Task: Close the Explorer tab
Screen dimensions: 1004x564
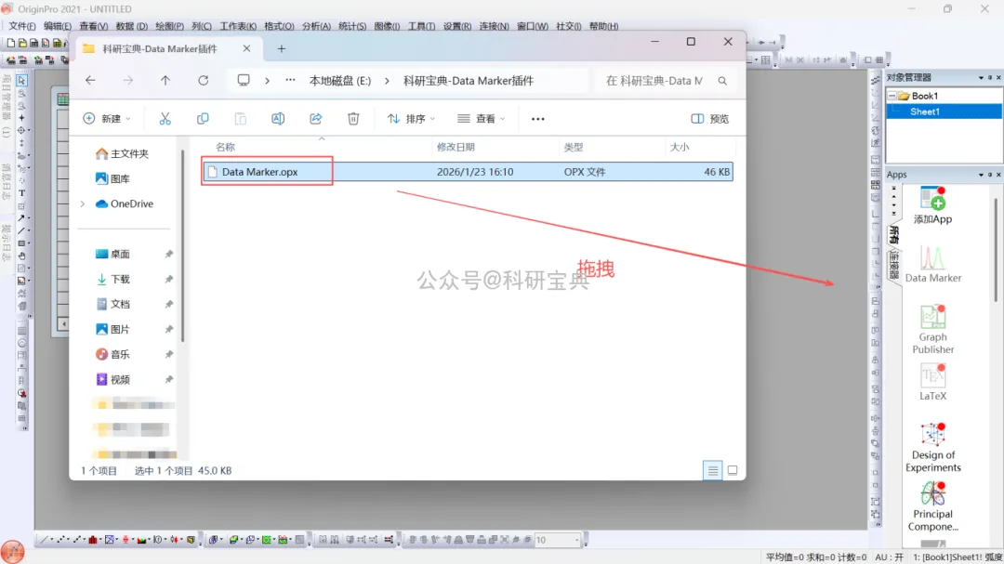Action: [x=246, y=48]
